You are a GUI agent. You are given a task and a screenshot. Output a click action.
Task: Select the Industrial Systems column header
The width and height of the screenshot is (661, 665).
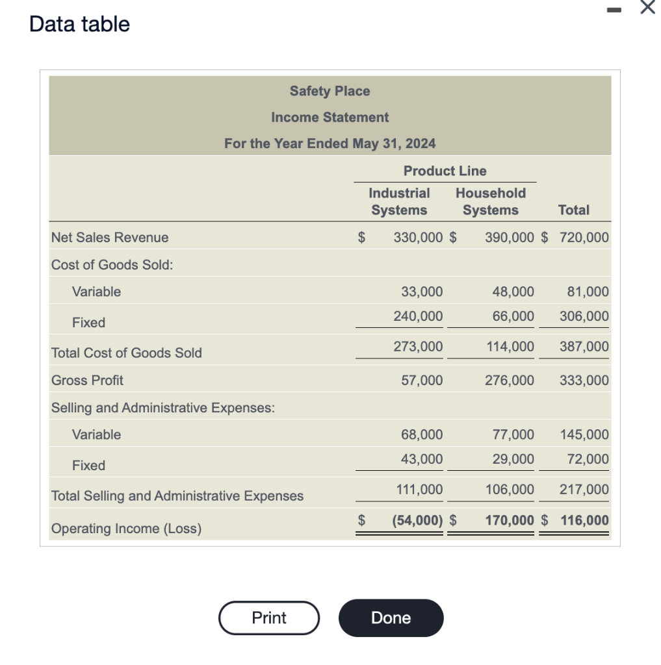point(398,201)
